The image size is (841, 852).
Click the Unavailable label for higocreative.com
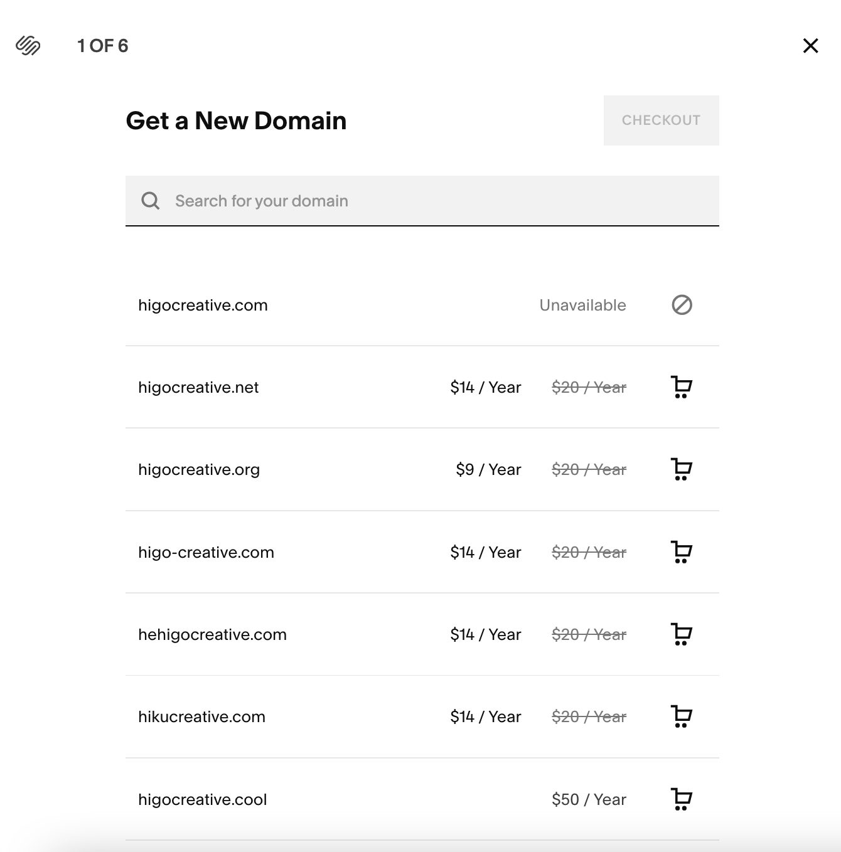coord(582,306)
